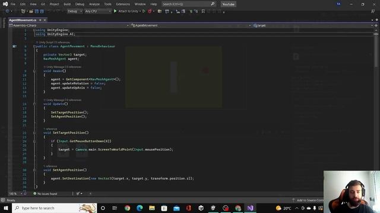Open the Build menu

point(67,4)
